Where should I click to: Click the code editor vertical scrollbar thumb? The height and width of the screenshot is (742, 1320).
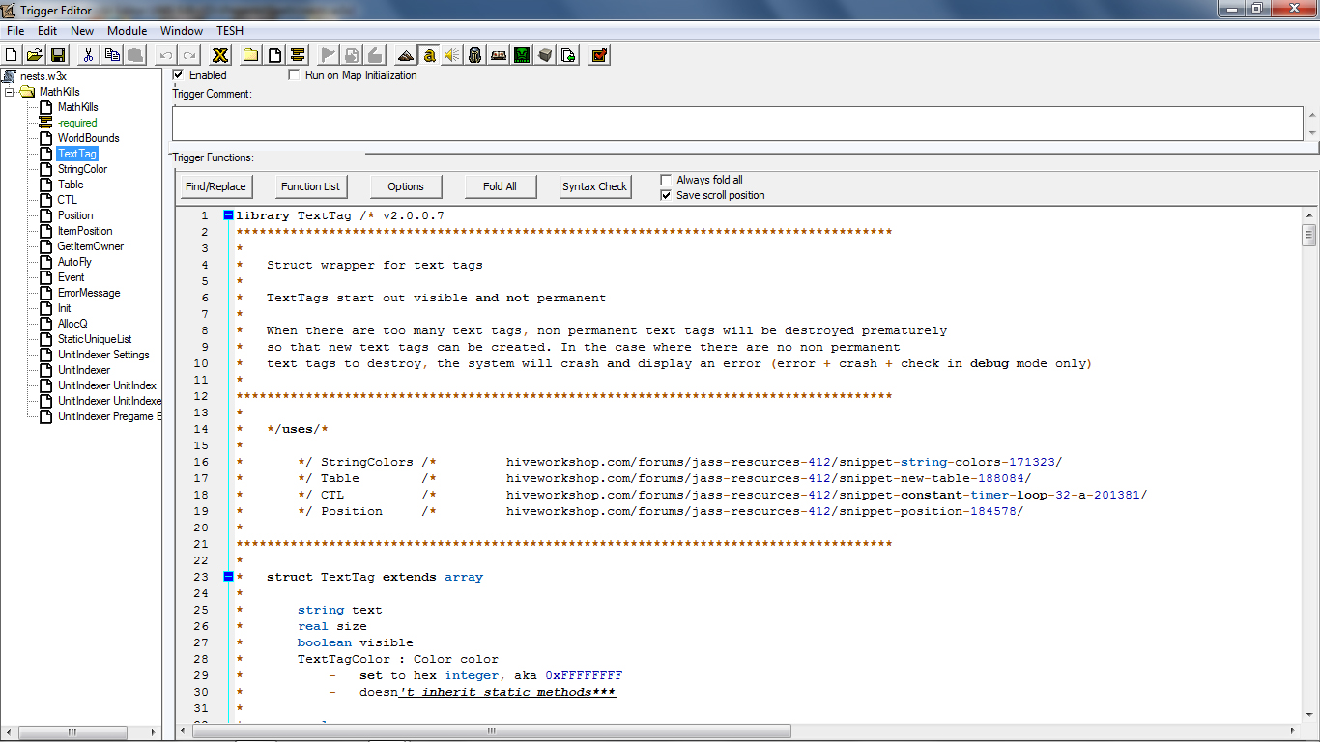(1308, 235)
